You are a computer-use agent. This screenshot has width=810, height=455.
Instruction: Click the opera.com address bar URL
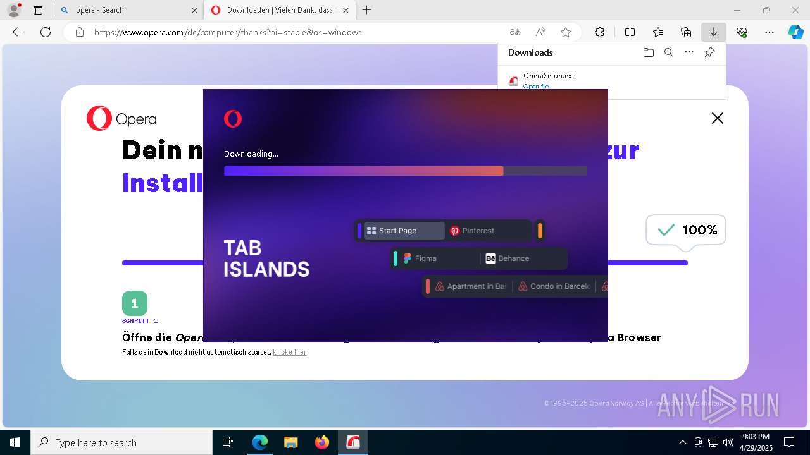tap(228, 32)
